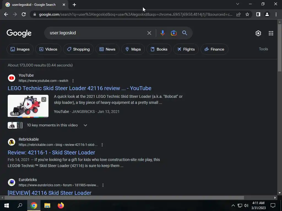Start voice search with microphone icon
The height and width of the screenshot is (211, 282).
pyautogui.click(x=162, y=33)
